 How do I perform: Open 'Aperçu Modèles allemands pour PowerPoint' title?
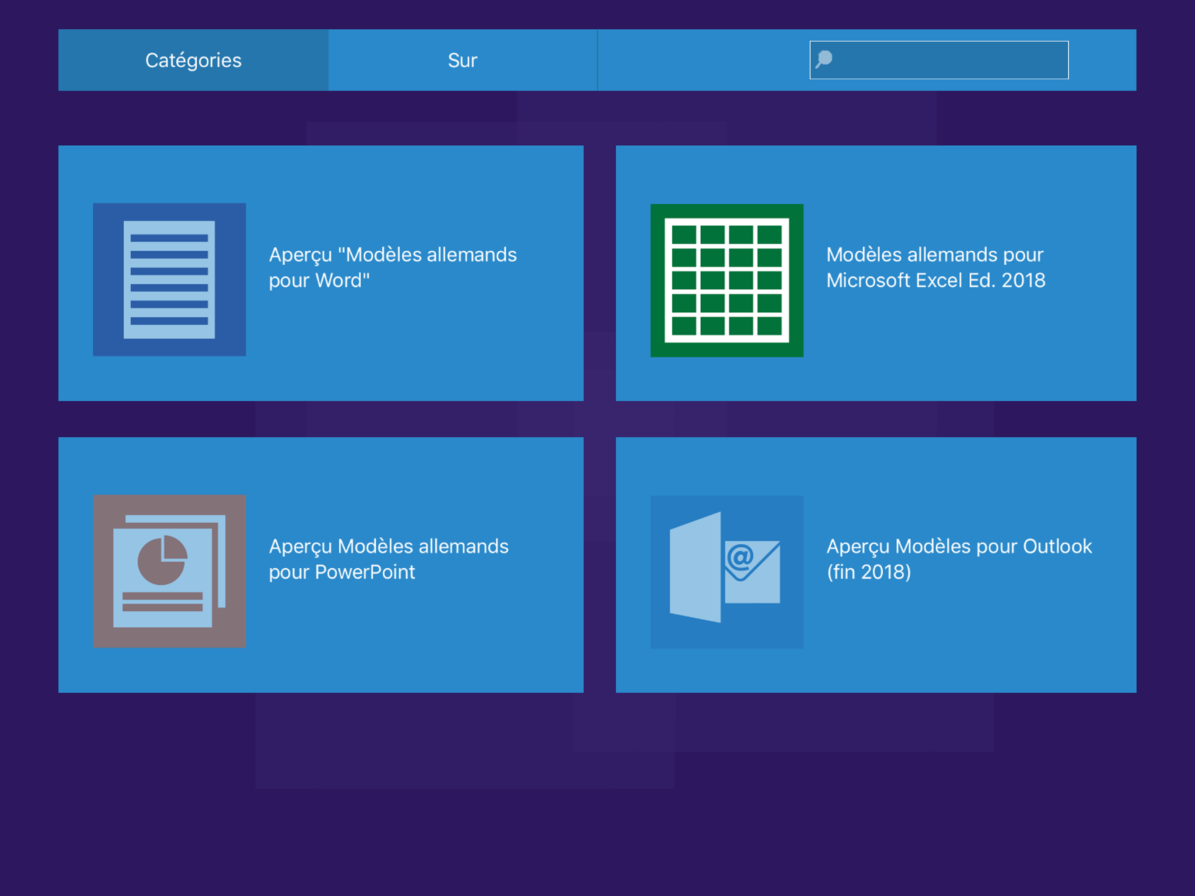coord(388,546)
